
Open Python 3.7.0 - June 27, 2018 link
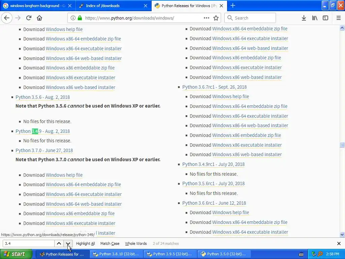44,150
